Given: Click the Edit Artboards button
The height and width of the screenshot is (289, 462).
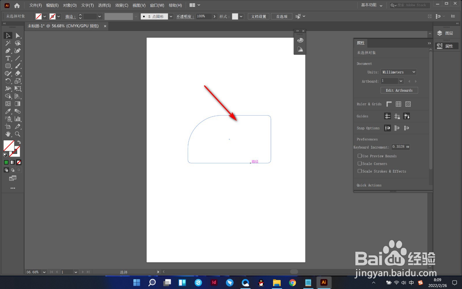Looking at the screenshot, I should pyautogui.click(x=399, y=90).
